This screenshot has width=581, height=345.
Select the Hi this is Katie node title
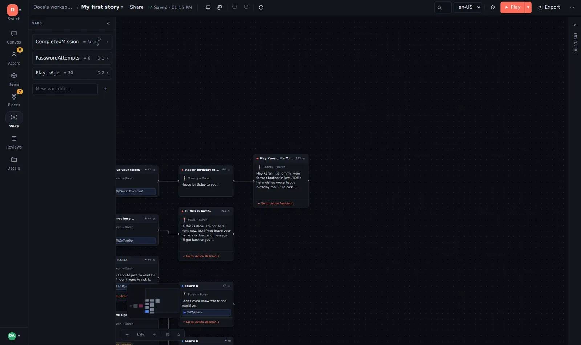pyautogui.click(x=198, y=211)
